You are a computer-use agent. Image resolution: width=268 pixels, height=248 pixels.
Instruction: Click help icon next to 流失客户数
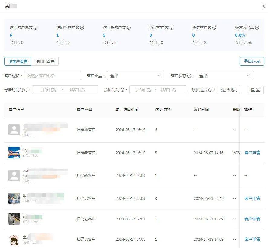[x=214, y=28]
